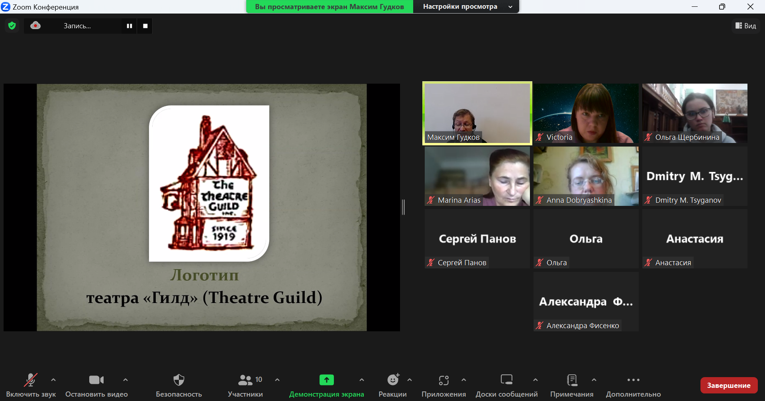
Task: Expand the participants options arrow
Action: tap(277, 380)
